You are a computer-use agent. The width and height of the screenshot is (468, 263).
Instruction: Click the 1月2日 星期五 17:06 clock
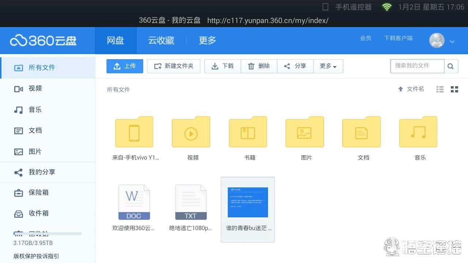point(431,7)
